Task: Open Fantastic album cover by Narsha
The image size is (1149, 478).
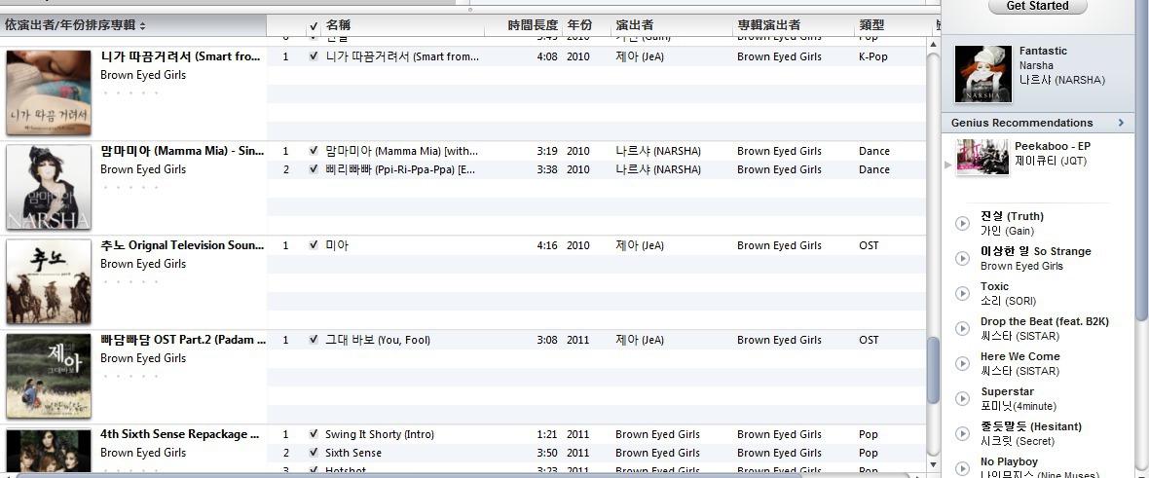Action: (983, 74)
